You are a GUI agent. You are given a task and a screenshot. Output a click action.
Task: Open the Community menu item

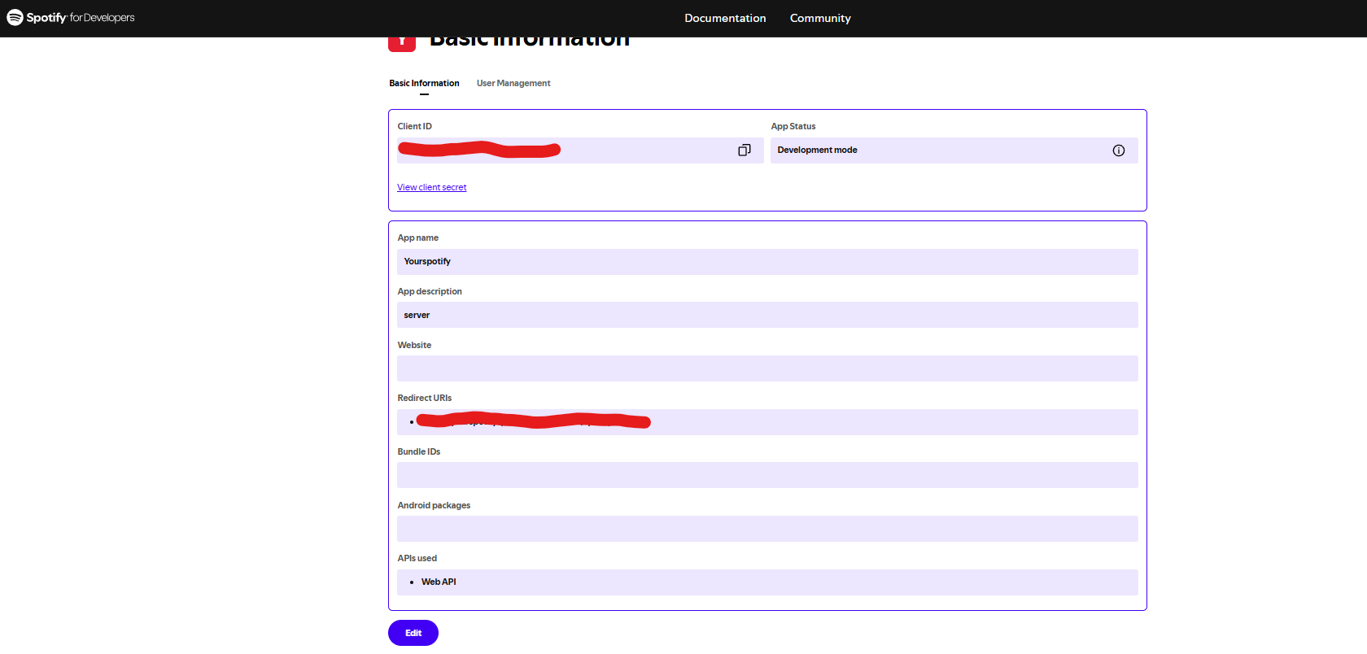pos(819,18)
